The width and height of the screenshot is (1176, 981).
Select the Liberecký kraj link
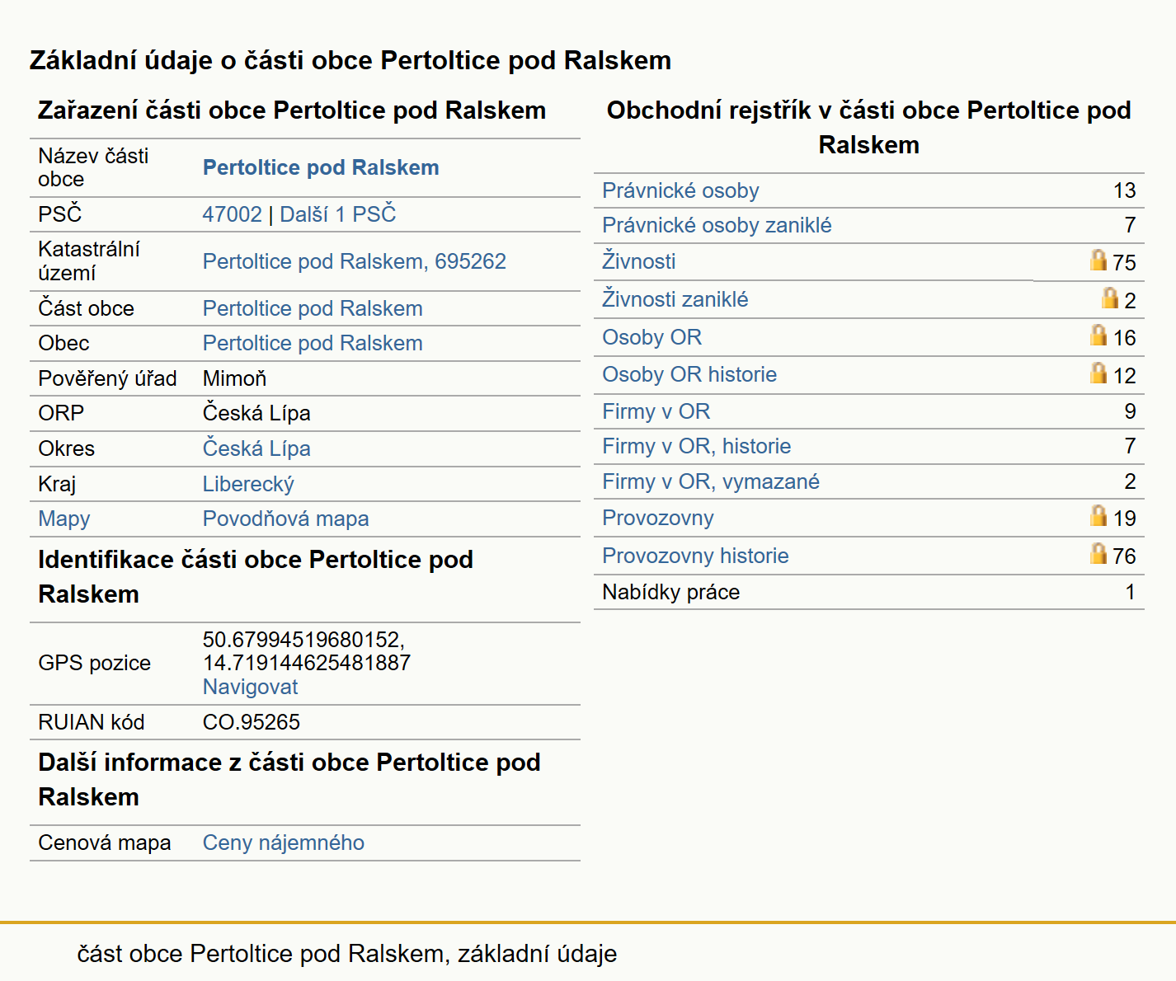(x=248, y=484)
